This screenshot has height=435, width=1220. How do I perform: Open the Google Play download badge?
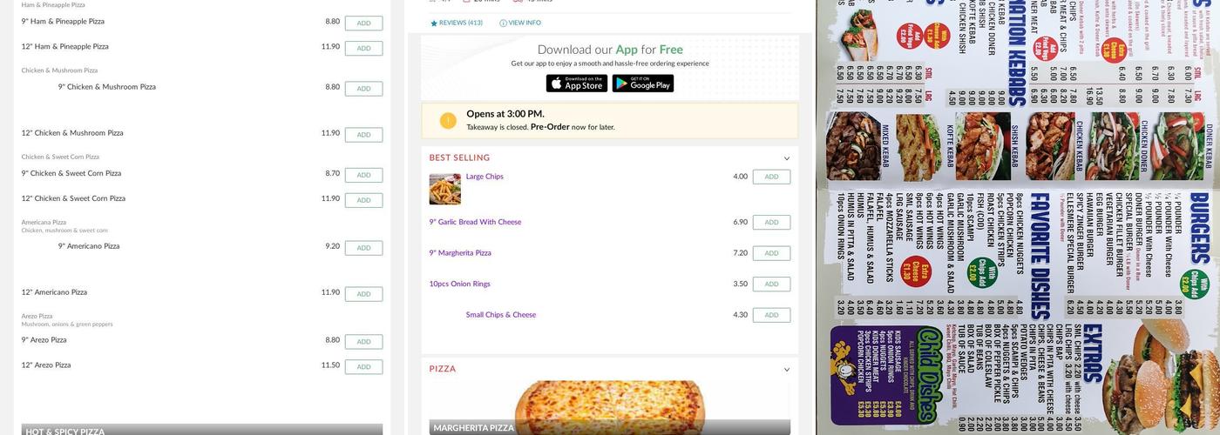642,84
